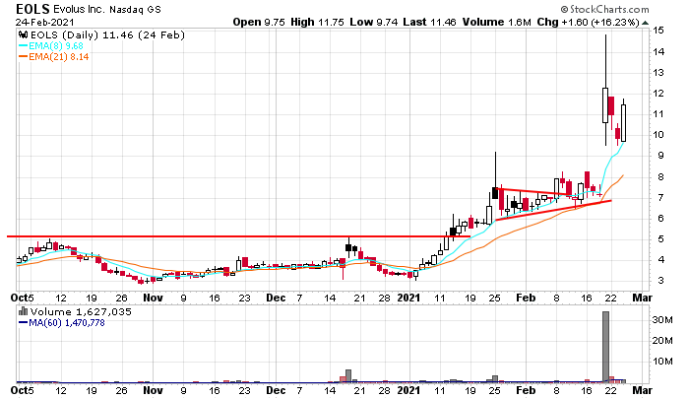The width and height of the screenshot is (689, 399).
Task: Click Oct5 on the price panel date axis
Action: tap(22, 298)
